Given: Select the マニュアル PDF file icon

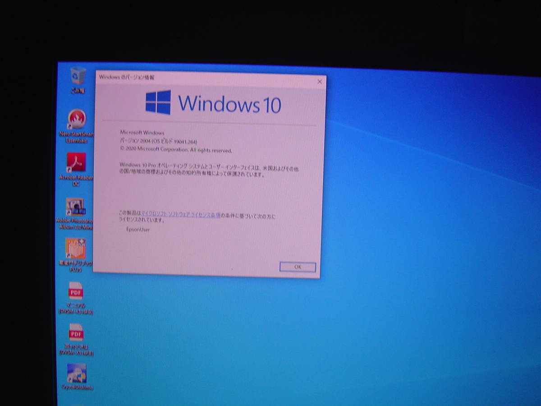Looking at the screenshot, I should (75, 298).
